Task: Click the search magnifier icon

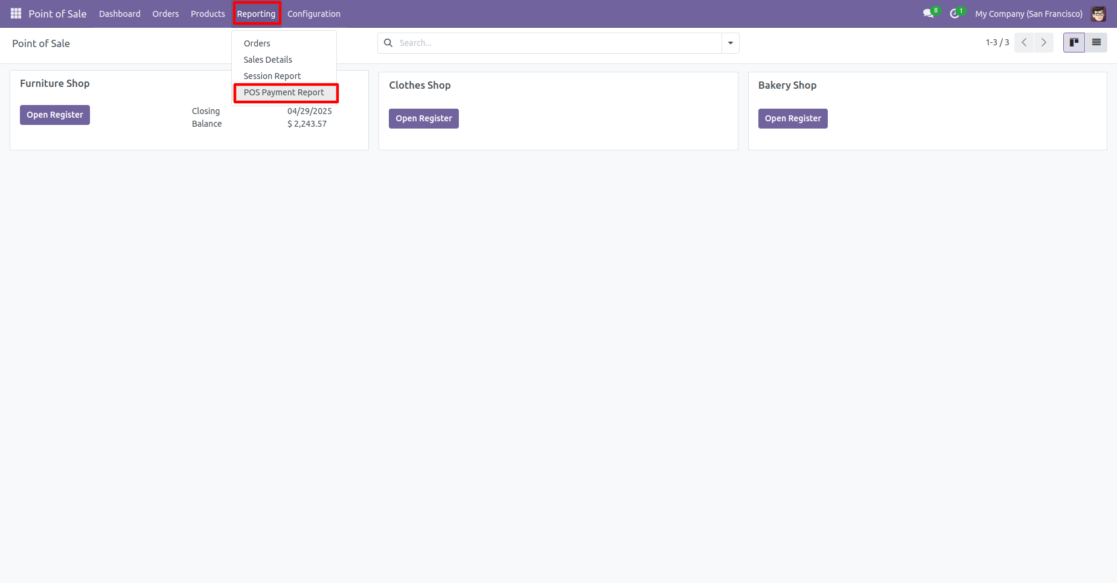Action: point(388,43)
